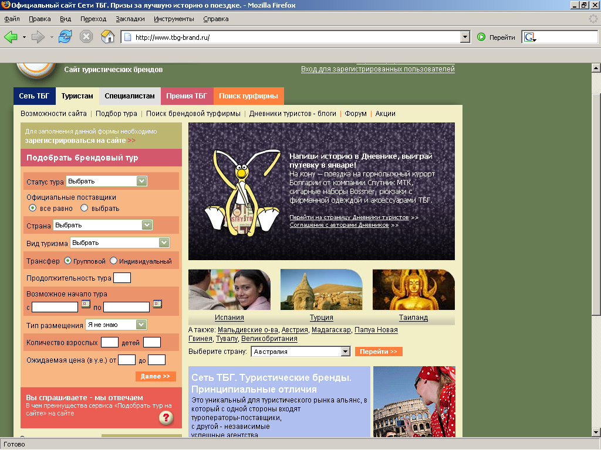Viewport: 601px width, 450px height.
Task: Open the Страна dropdown in the form
Action: (103, 225)
